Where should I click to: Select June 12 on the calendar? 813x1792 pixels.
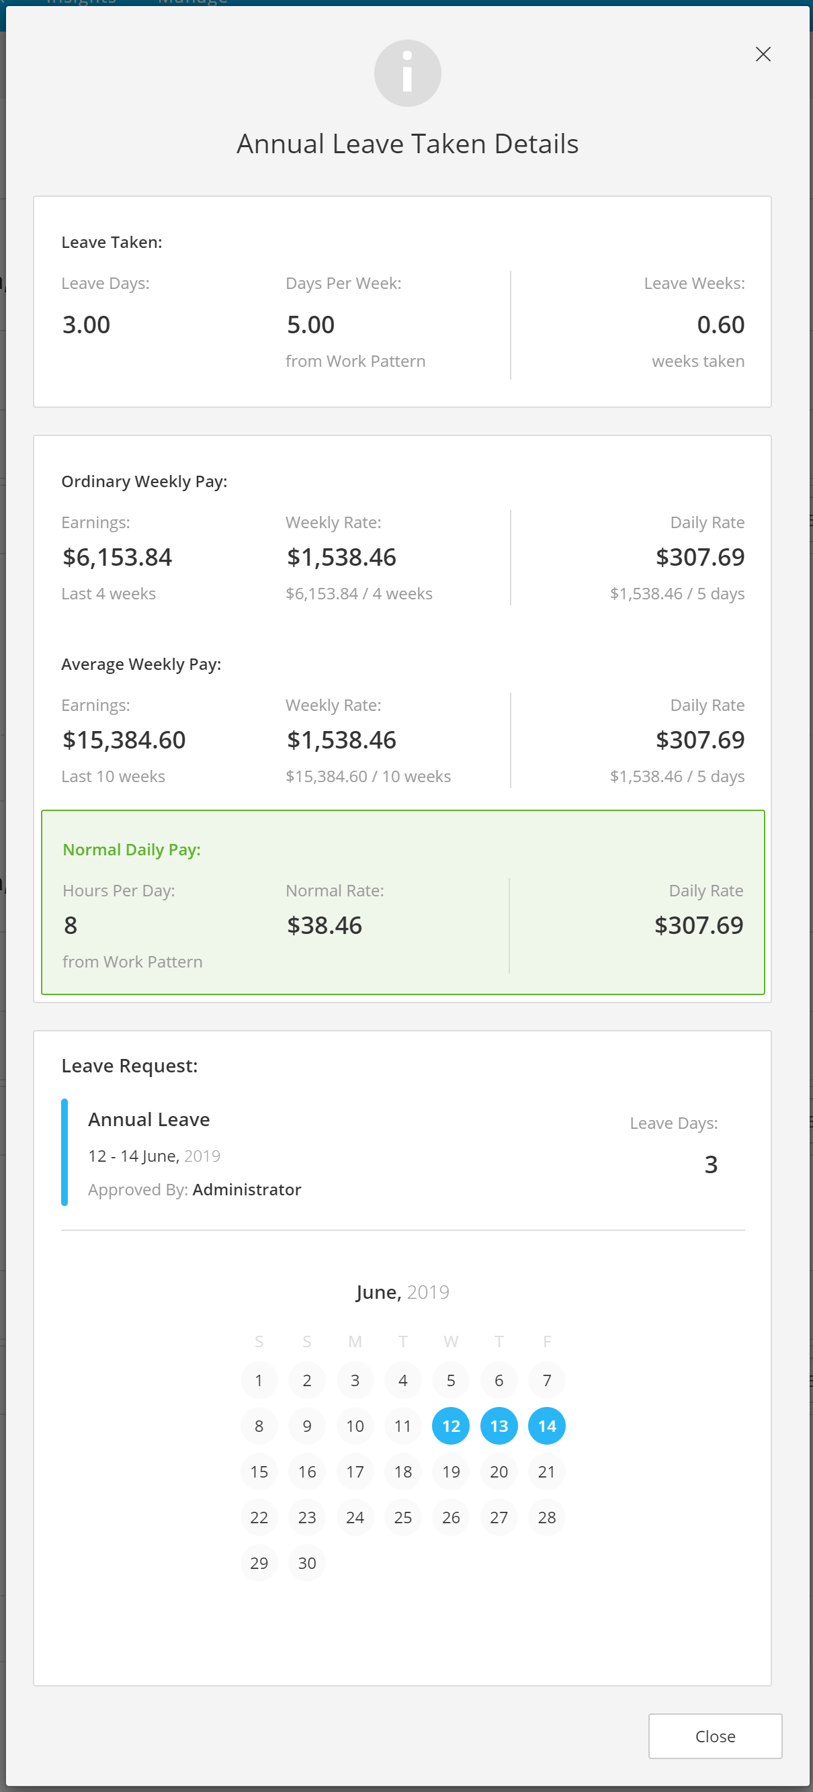click(450, 1425)
